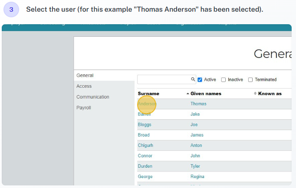The height and width of the screenshot is (188, 296).
Task: Go to the Payroll side tab
Action: tap(84, 108)
